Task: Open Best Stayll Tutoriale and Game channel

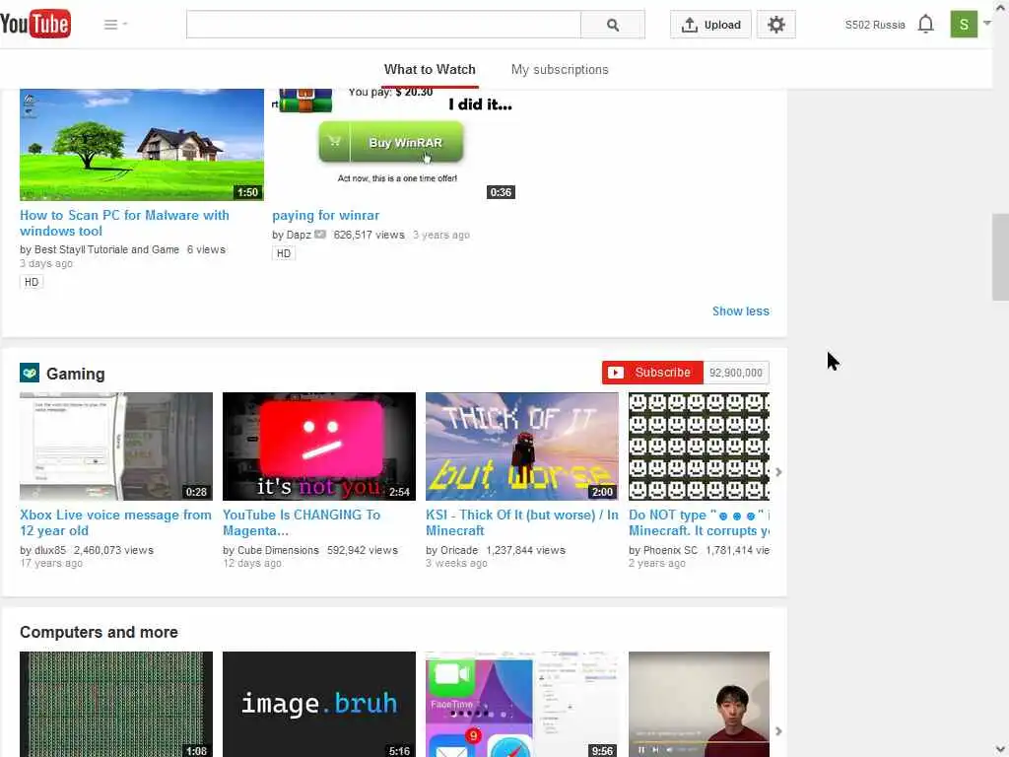Action: (x=106, y=249)
